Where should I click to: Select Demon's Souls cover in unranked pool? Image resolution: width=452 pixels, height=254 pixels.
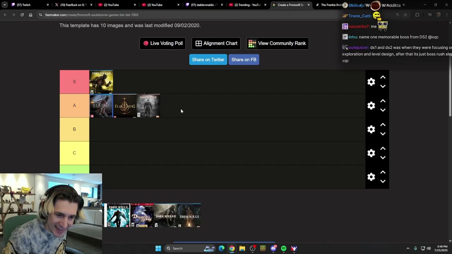(x=142, y=215)
